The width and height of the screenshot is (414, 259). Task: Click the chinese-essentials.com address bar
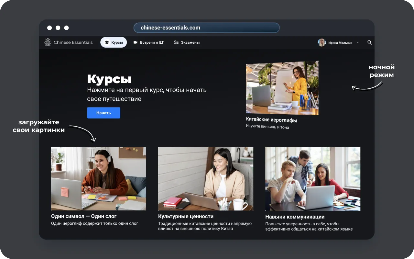click(x=206, y=28)
